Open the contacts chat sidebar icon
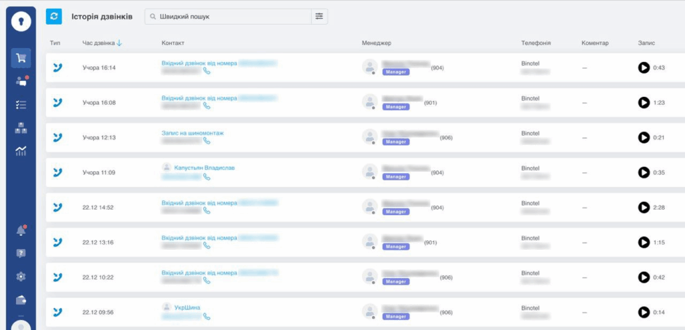 pyautogui.click(x=21, y=81)
